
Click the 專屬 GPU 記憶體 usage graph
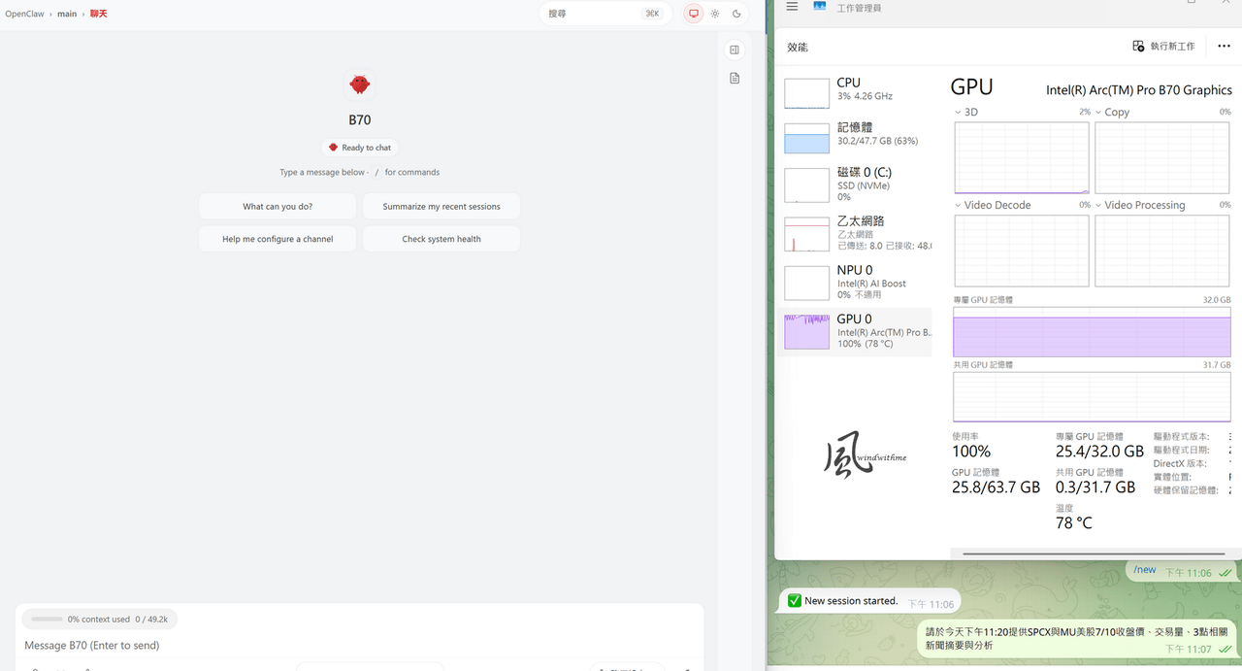pos(1092,332)
